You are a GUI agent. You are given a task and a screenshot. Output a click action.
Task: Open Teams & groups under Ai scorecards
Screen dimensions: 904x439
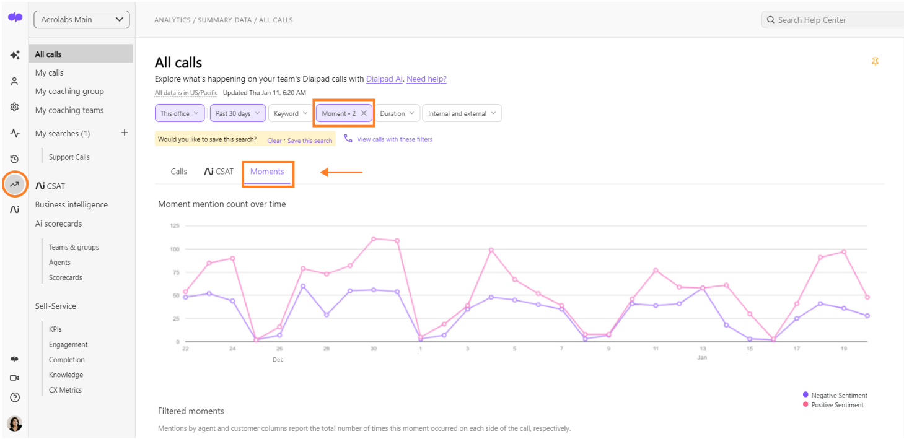(74, 247)
